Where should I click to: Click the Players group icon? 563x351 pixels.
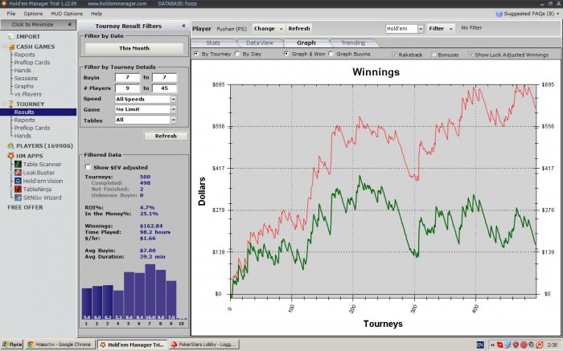tap(10, 146)
